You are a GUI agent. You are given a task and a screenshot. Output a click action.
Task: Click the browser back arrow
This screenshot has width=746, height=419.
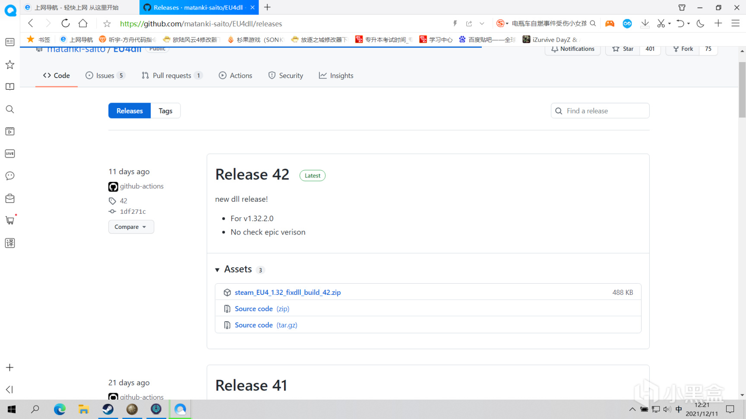pos(31,23)
